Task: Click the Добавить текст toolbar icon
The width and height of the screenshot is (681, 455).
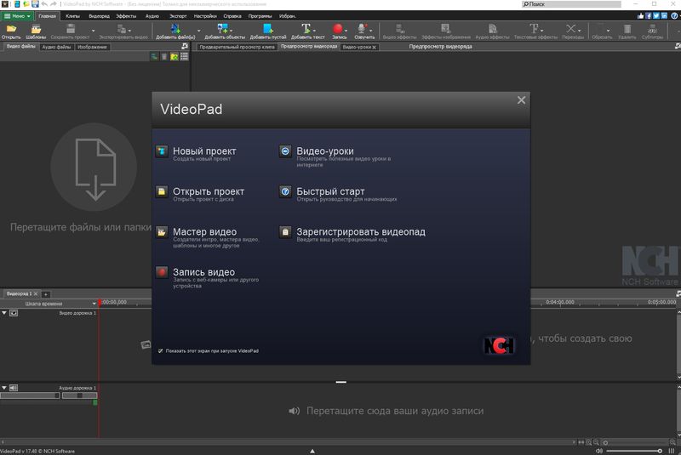Action: pos(306,31)
